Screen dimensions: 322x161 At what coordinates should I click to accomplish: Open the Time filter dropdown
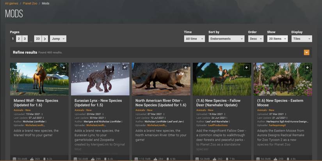point(194,39)
